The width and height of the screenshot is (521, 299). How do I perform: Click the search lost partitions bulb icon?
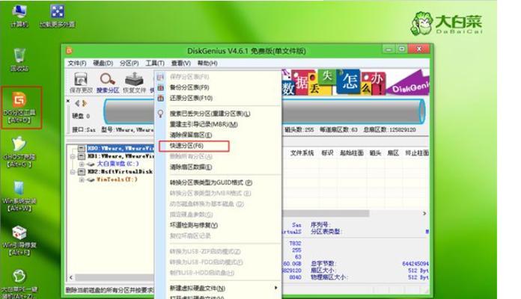click(160, 114)
